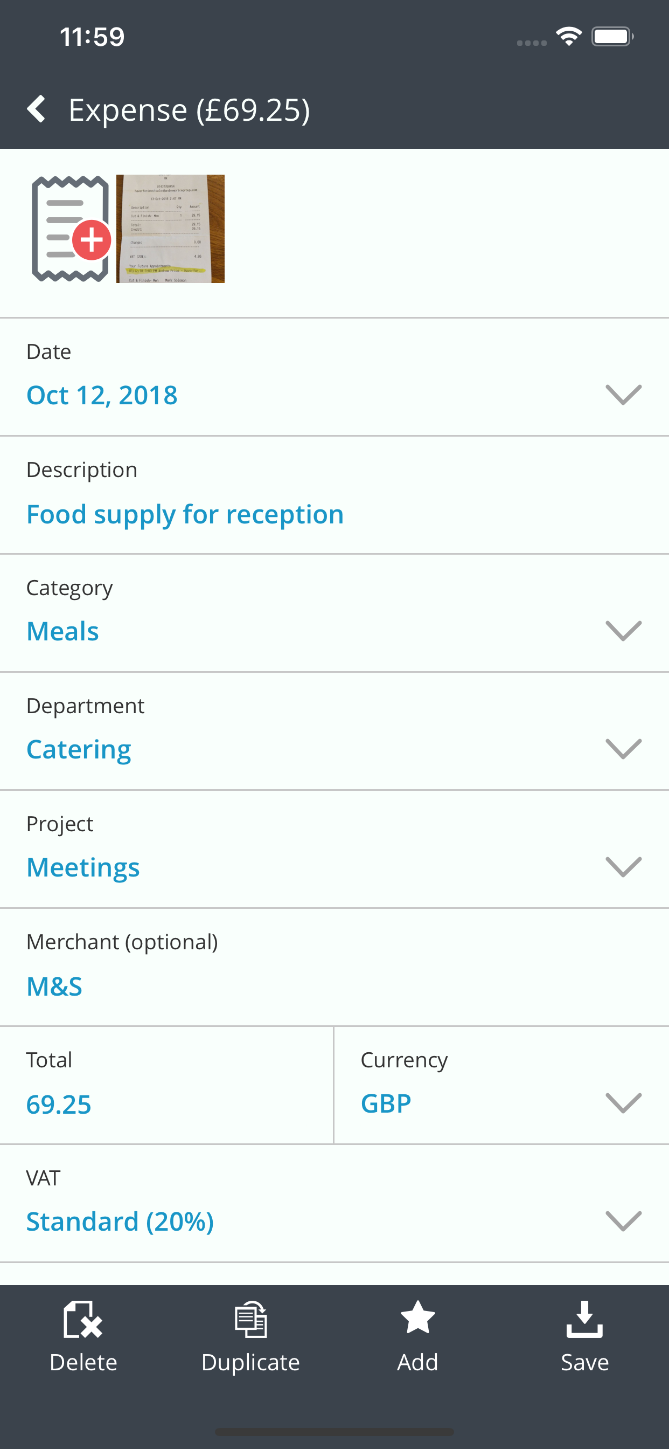Edit the Merchant field M&S
This screenshot has width=669, height=1449.
click(334, 968)
